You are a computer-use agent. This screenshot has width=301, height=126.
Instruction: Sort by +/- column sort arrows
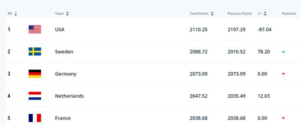[x=265, y=13]
